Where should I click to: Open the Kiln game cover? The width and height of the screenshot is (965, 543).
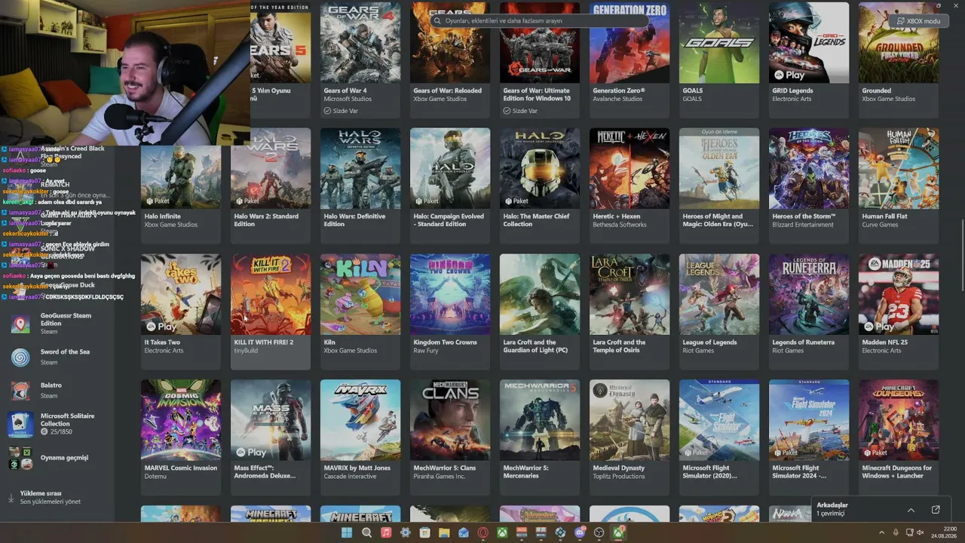pyautogui.click(x=360, y=294)
